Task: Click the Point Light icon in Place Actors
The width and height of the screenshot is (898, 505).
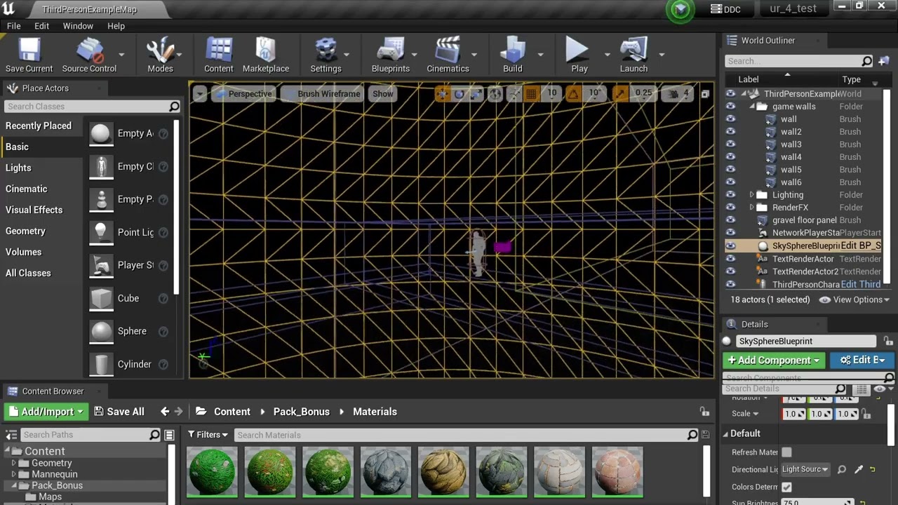Action: click(x=101, y=232)
